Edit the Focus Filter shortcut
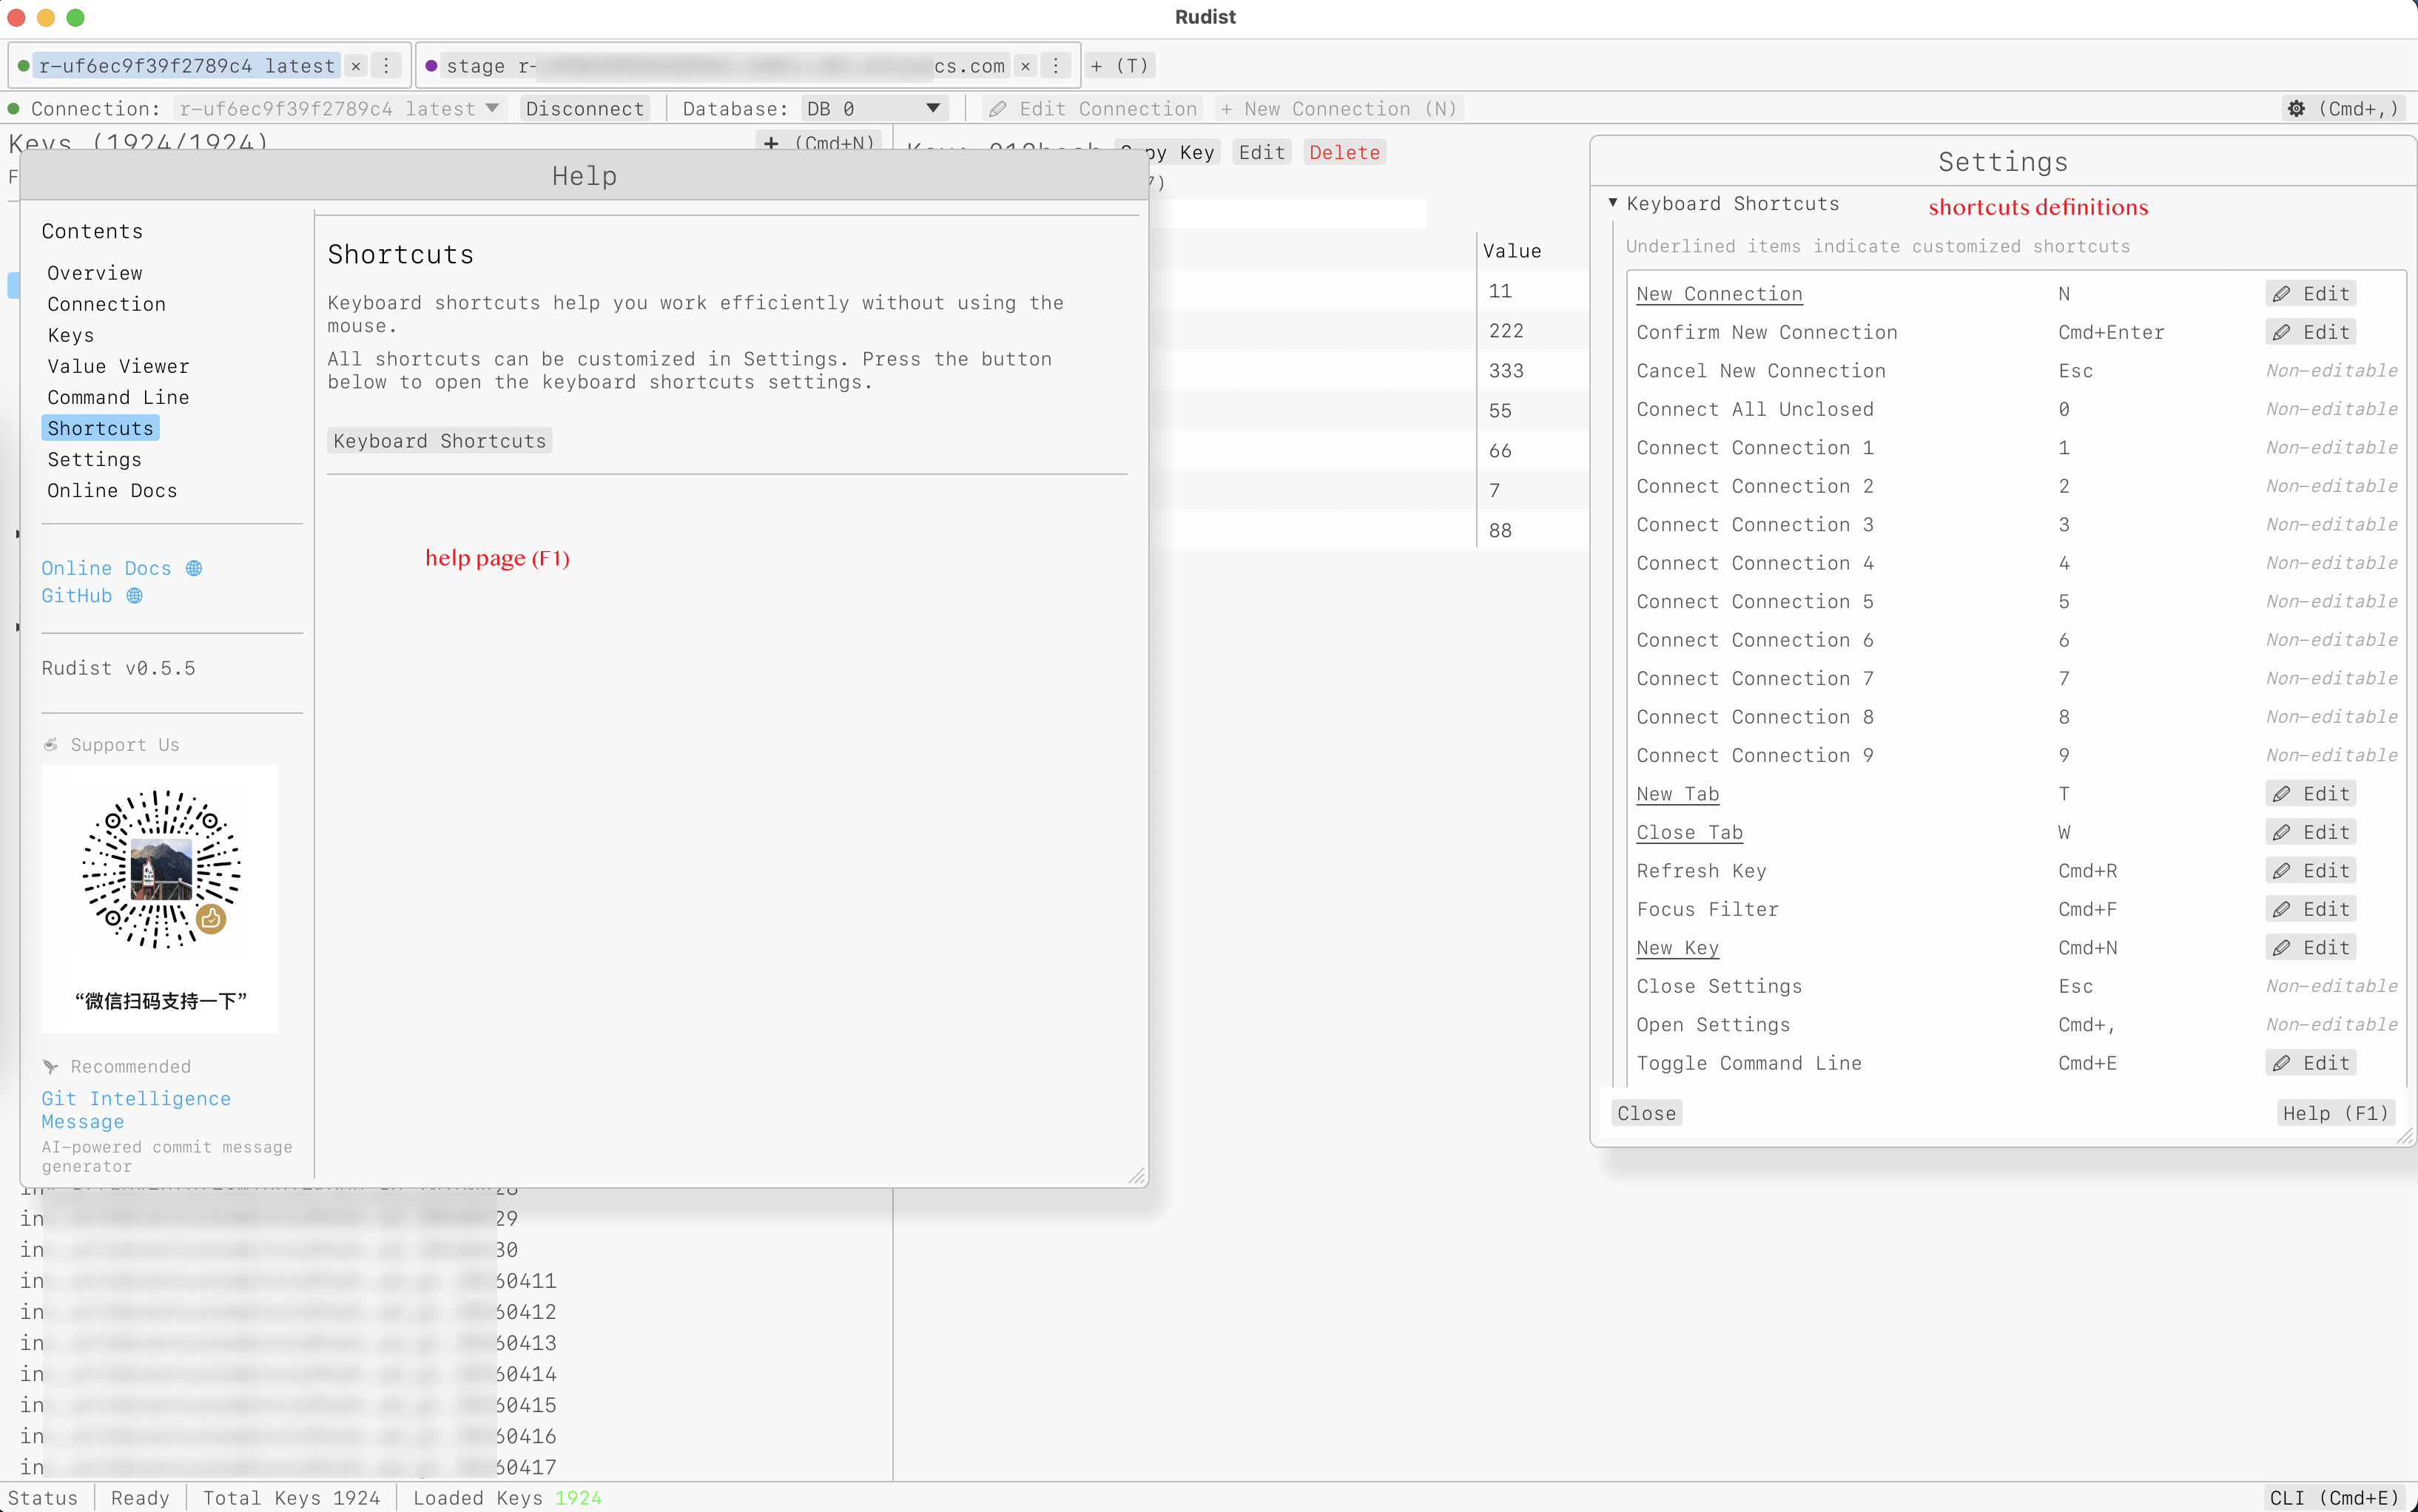The height and width of the screenshot is (1512, 2418). (x=2310, y=909)
